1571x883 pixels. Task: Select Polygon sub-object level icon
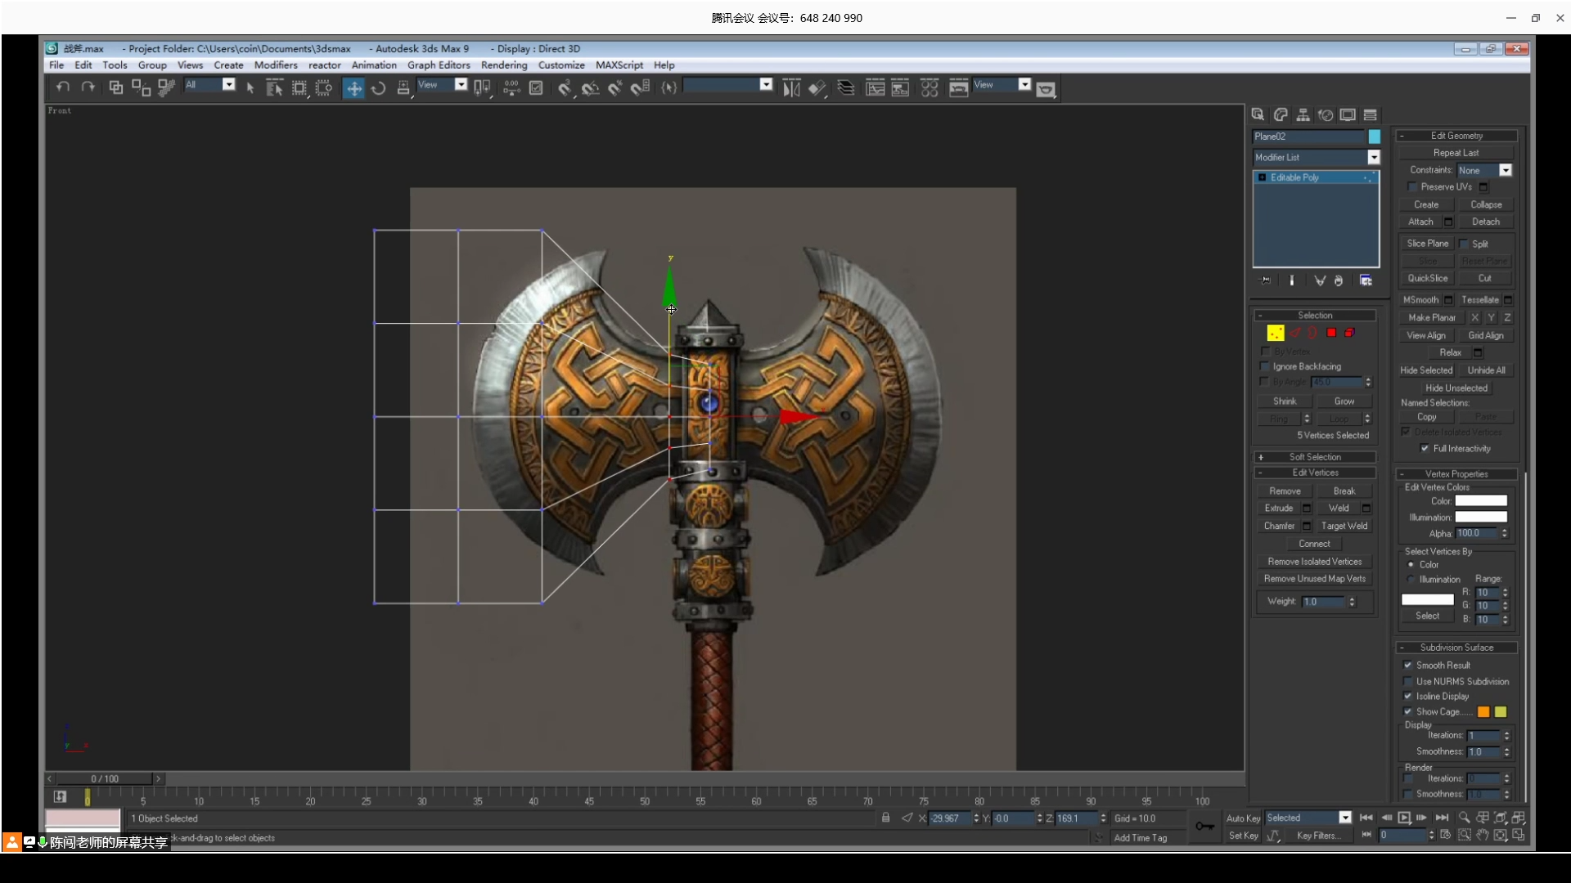coord(1331,333)
